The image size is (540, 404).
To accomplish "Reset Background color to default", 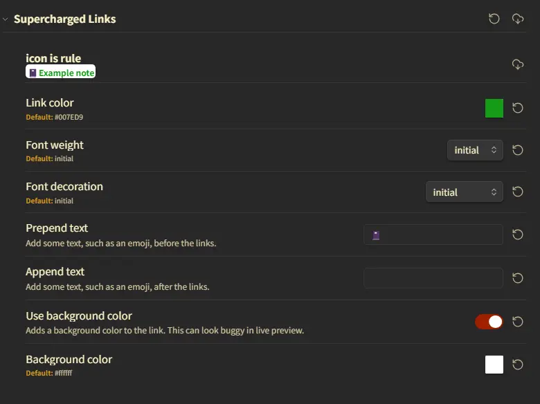I will tap(518, 365).
